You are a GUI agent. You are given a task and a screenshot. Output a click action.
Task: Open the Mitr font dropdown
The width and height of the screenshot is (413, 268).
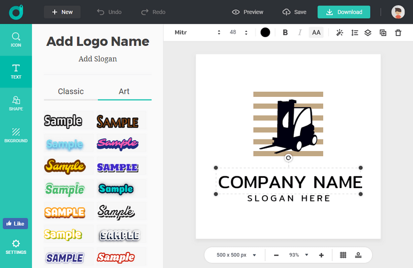click(x=197, y=32)
